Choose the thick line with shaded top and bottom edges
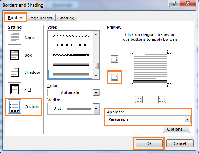 click(x=71, y=65)
